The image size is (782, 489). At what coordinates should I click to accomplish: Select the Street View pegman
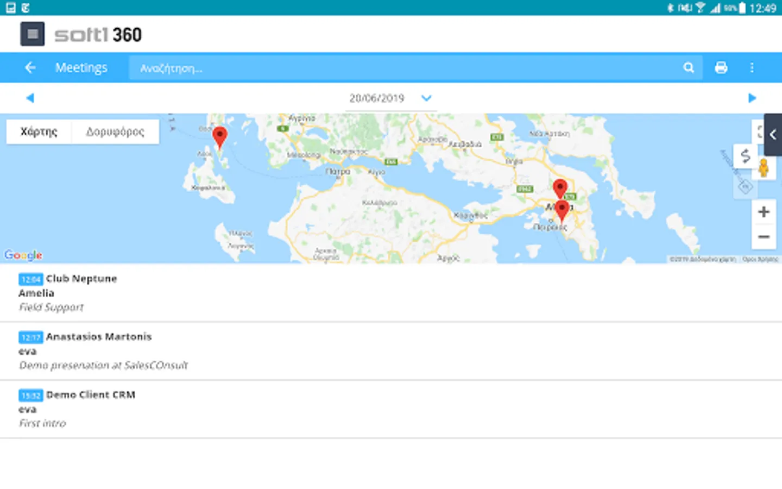click(x=764, y=168)
